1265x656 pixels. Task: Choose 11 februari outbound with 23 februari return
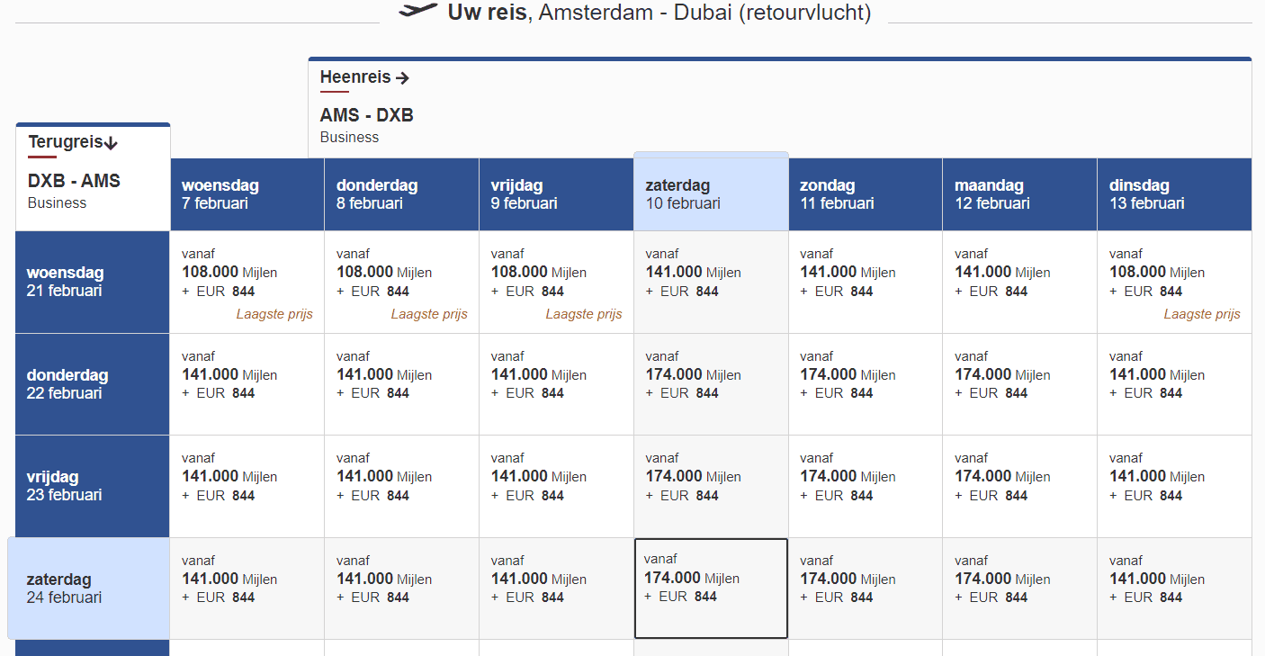[x=865, y=486]
